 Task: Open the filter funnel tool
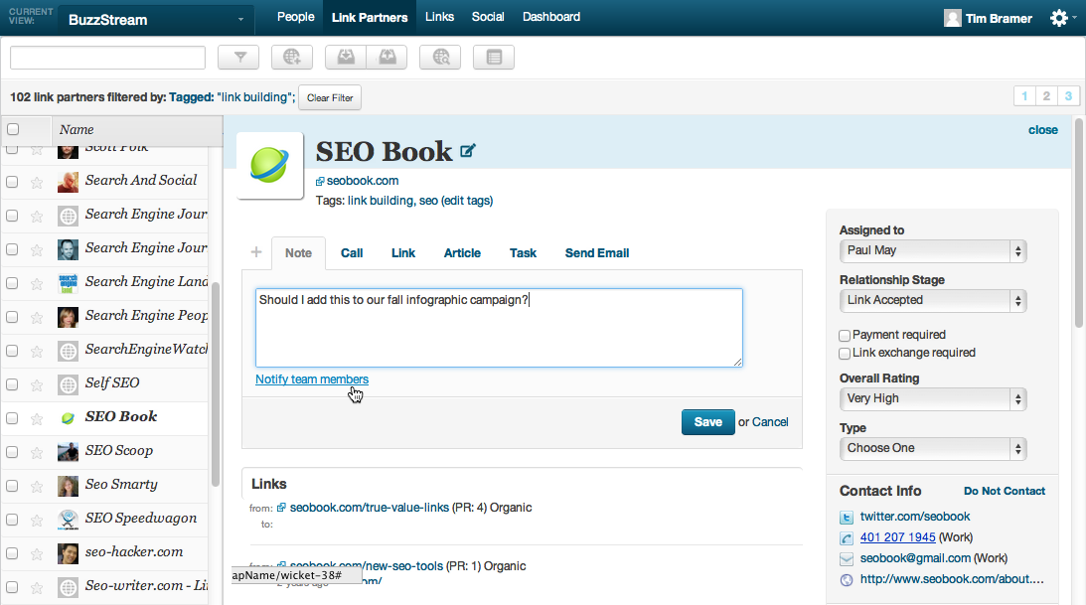(238, 58)
